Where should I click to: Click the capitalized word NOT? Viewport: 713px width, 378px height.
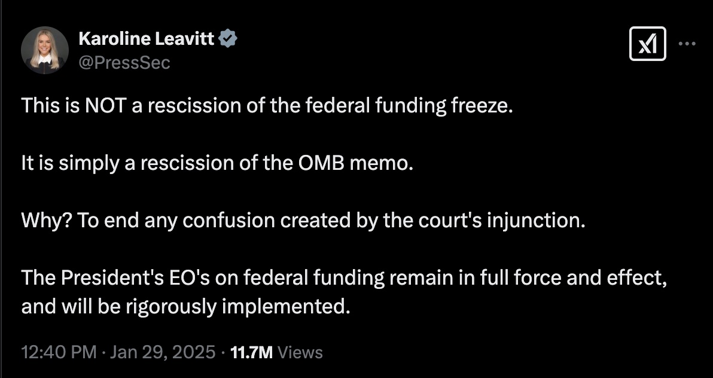105,106
